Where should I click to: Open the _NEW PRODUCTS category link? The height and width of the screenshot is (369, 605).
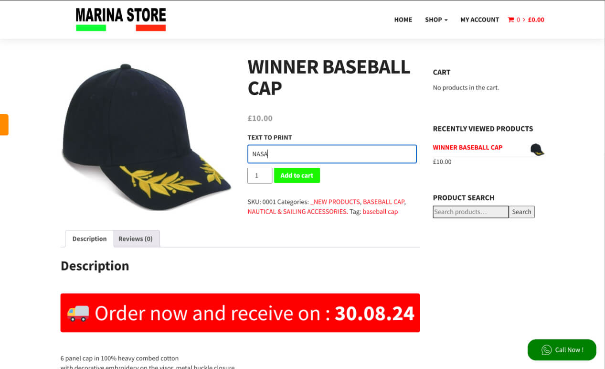click(x=335, y=202)
